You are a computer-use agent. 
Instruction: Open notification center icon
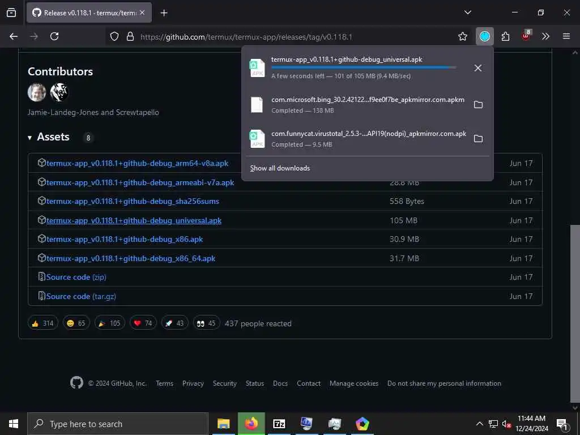click(561, 424)
